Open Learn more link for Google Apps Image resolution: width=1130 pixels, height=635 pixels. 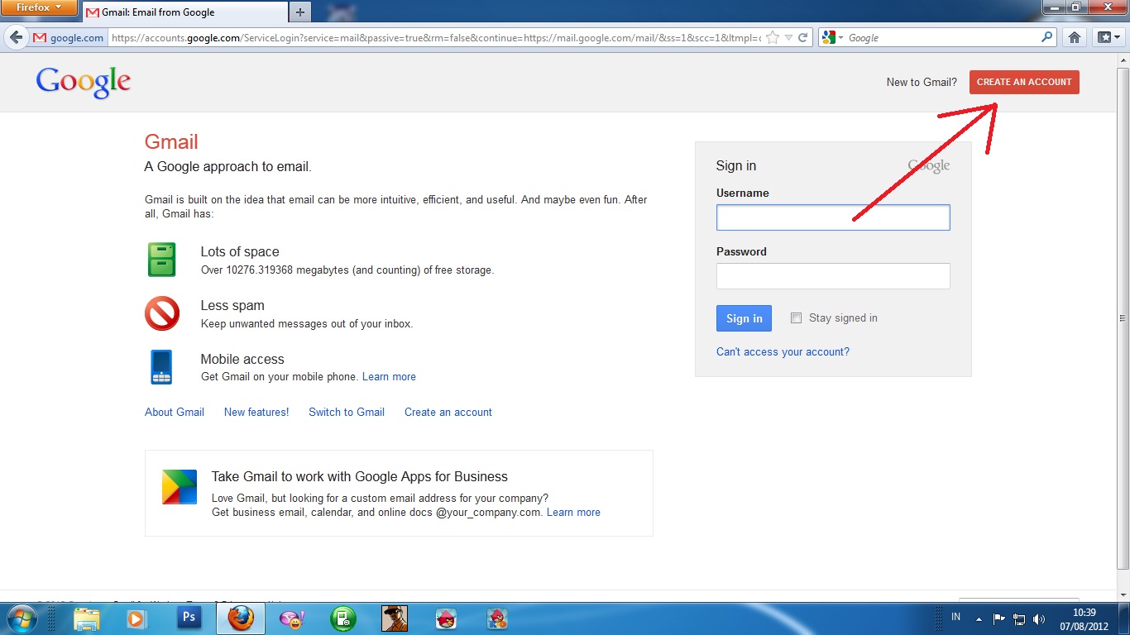(573, 513)
